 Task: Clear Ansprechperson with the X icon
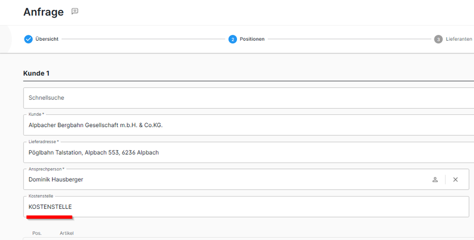[x=455, y=179]
